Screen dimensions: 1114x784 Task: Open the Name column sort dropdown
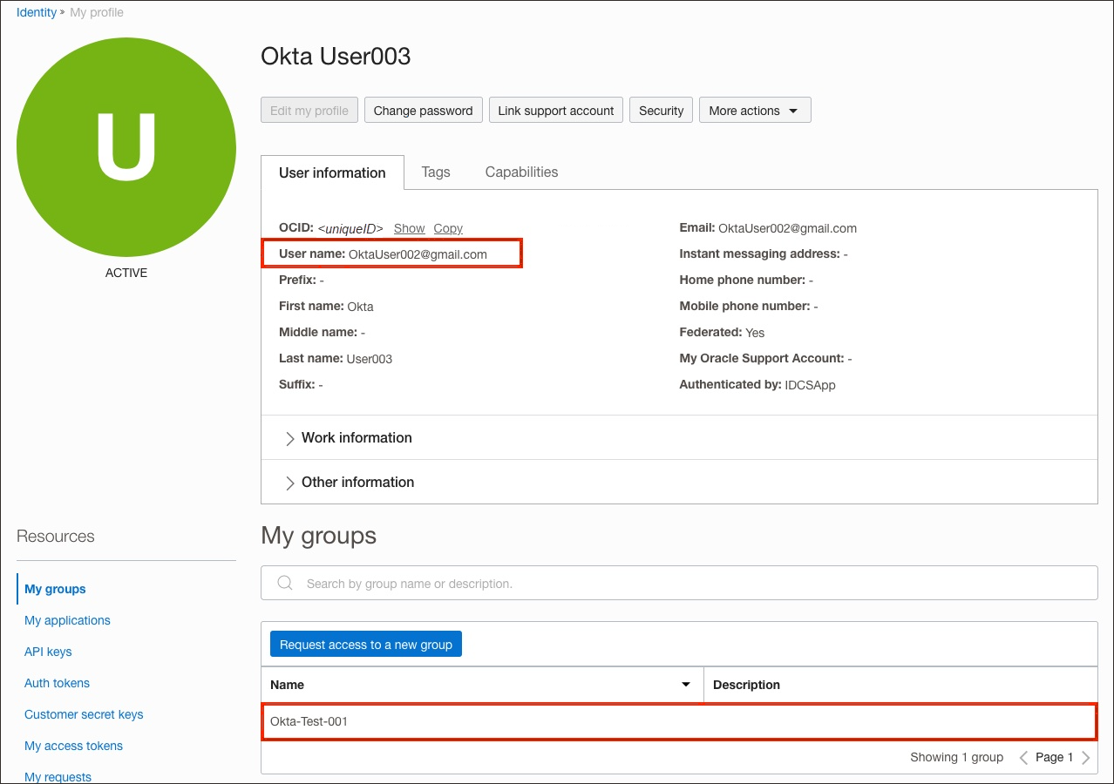coord(685,685)
